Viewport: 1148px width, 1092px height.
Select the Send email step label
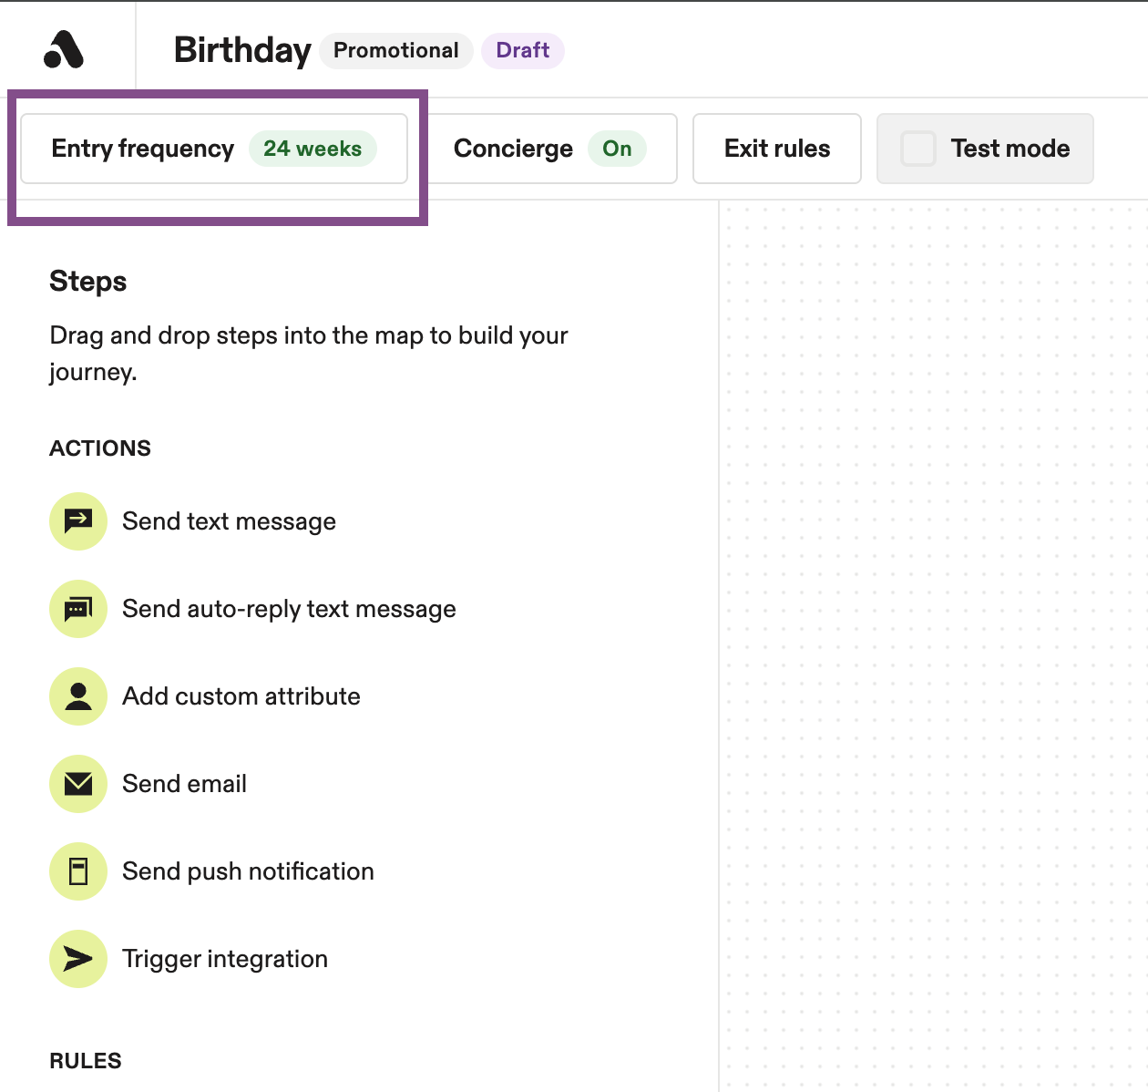click(x=185, y=784)
